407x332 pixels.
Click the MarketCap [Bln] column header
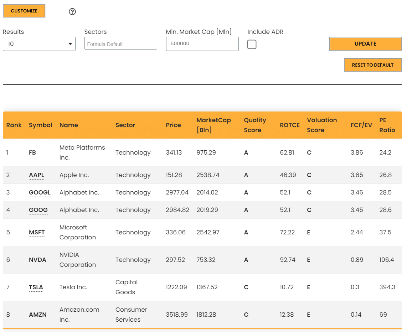point(213,125)
